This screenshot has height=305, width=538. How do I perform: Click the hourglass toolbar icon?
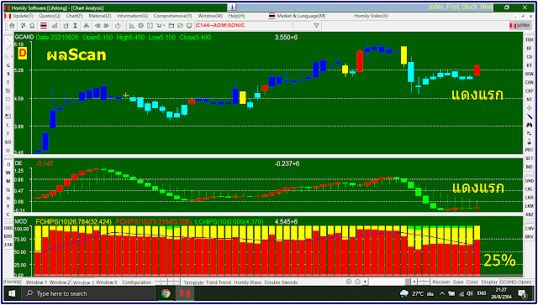click(x=75, y=26)
